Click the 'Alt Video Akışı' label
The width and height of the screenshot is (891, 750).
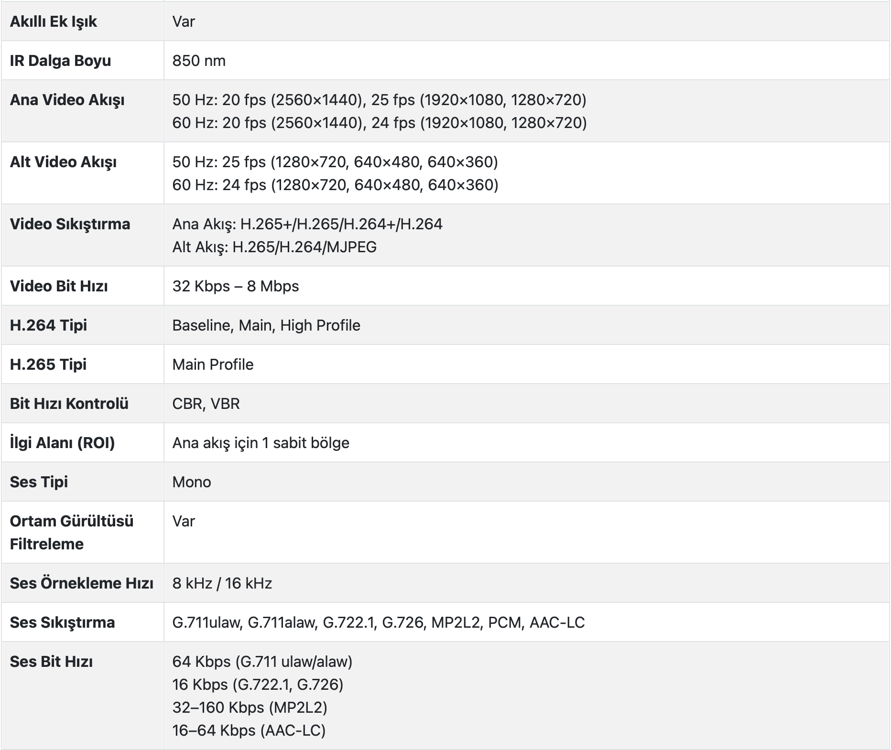point(63,162)
